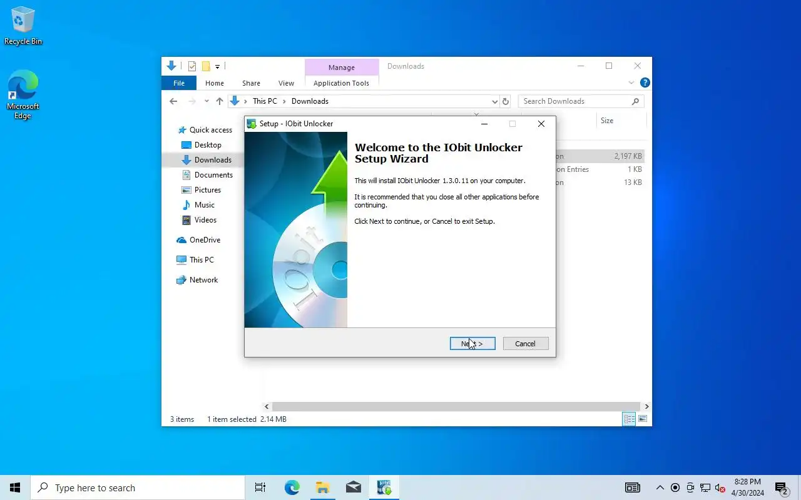Refresh the Downloads folder
The image size is (801, 500).
click(x=506, y=101)
